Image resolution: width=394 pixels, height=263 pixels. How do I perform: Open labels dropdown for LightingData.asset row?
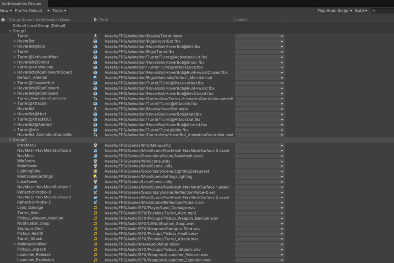(260, 171)
